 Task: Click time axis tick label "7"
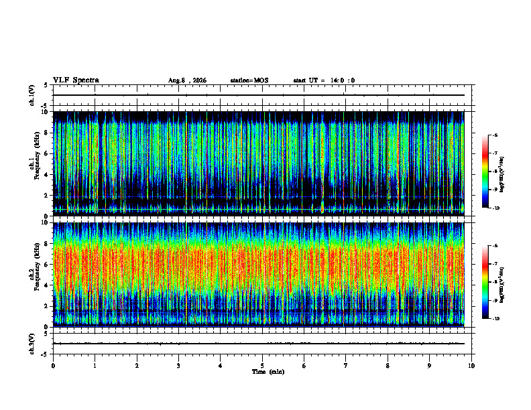click(346, 366)
